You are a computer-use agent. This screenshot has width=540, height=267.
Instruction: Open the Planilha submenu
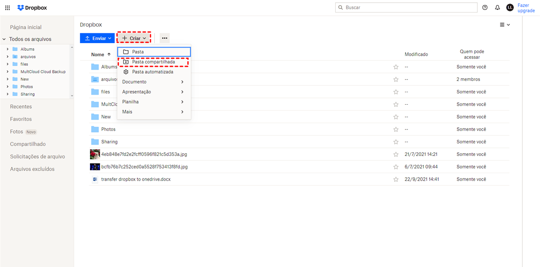tap(154, 102)
